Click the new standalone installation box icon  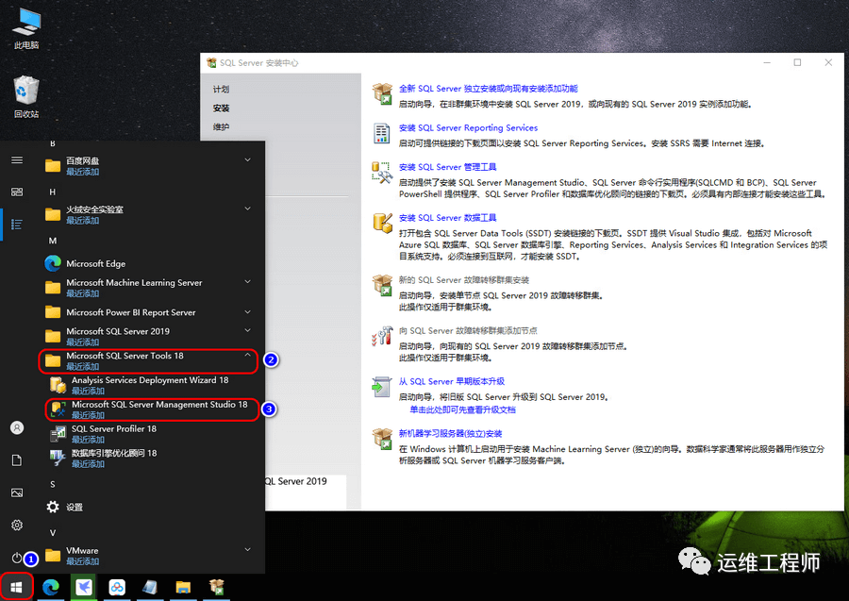pos(382,93)
